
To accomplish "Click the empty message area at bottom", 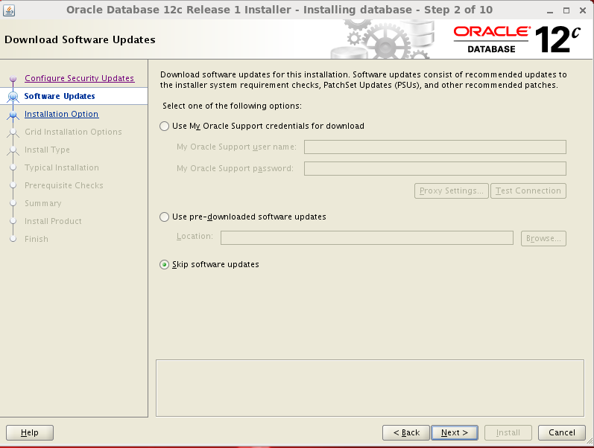I will 370,388.
